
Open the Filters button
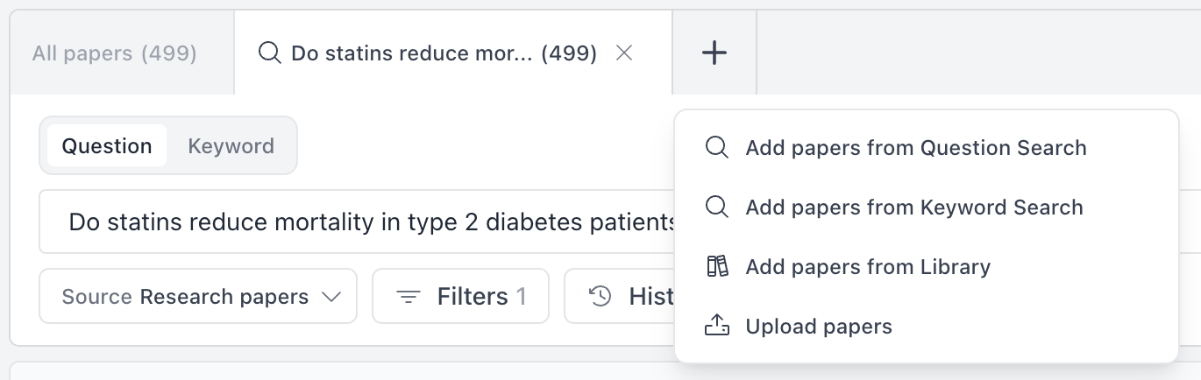461,297
